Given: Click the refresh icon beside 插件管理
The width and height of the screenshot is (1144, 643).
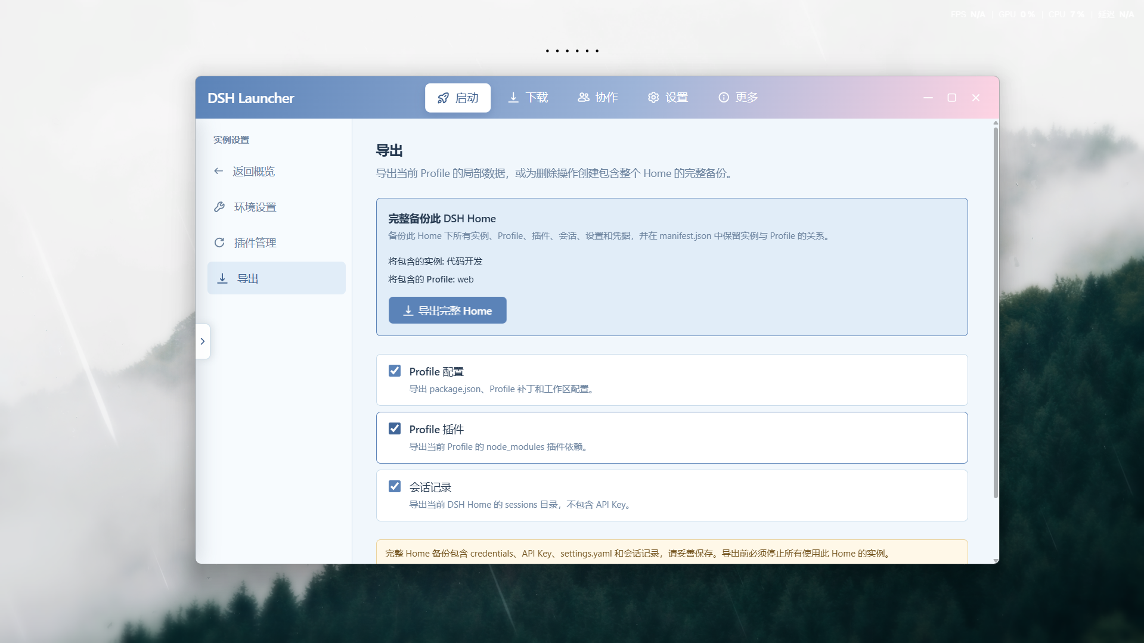Looking at the screenshot, I should coord(219,243).
